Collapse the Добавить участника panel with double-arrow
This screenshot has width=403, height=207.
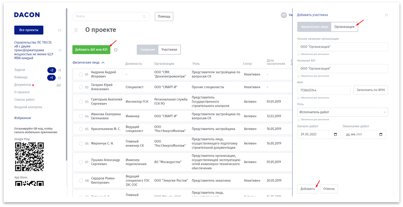[x=386, y=15]
